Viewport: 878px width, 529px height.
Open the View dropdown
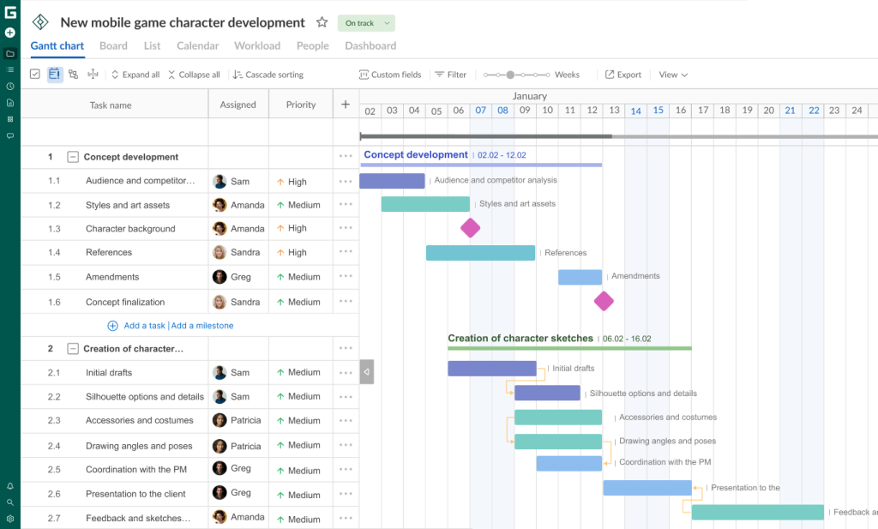pos(671,75)
